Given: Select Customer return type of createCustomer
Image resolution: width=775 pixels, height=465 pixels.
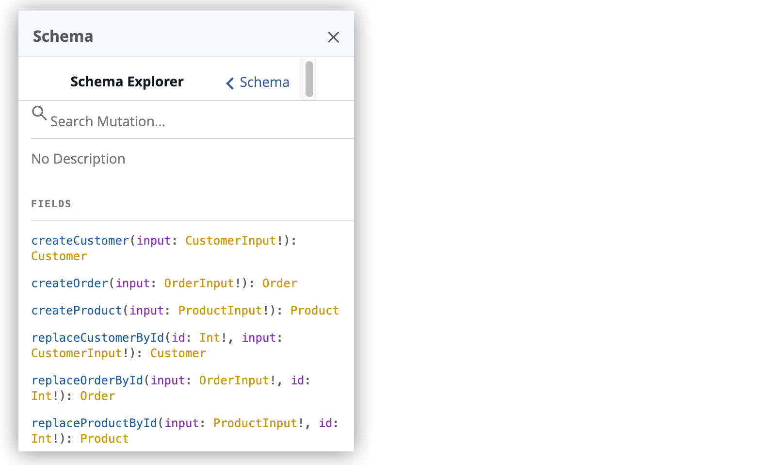Looking at the screenshot, I should (59, 256).
